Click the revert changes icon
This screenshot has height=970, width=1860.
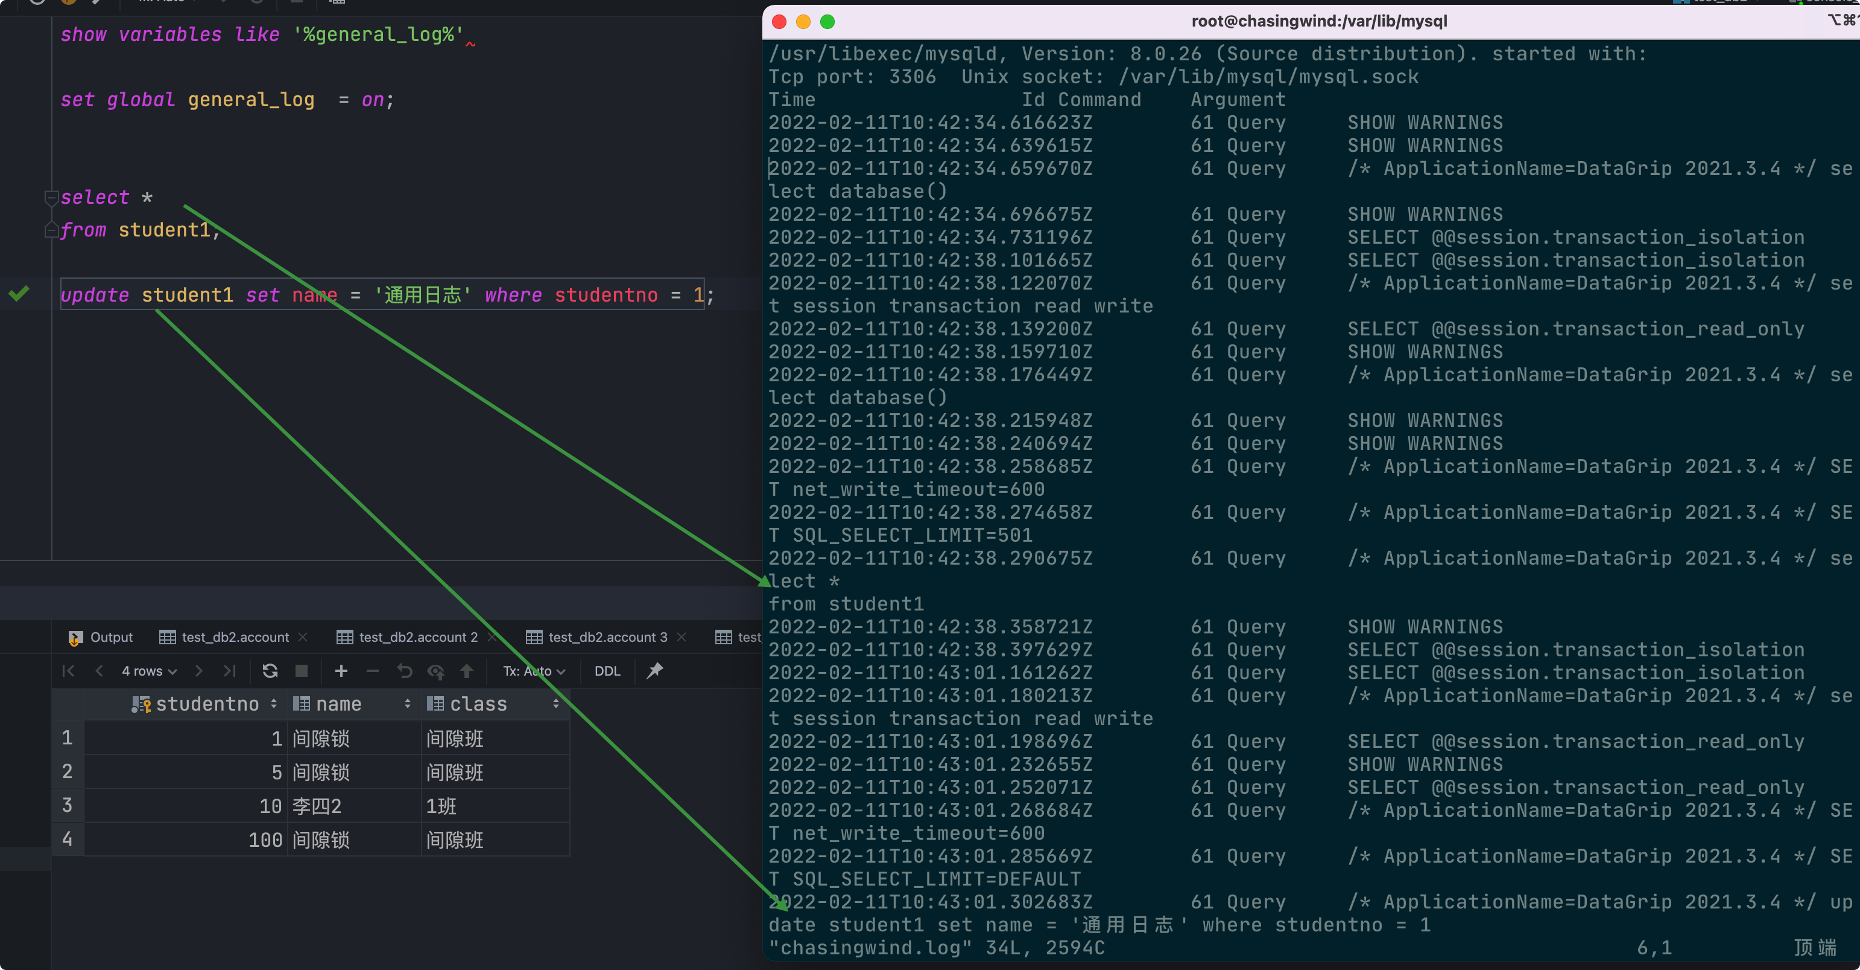[x=404, y=671]
